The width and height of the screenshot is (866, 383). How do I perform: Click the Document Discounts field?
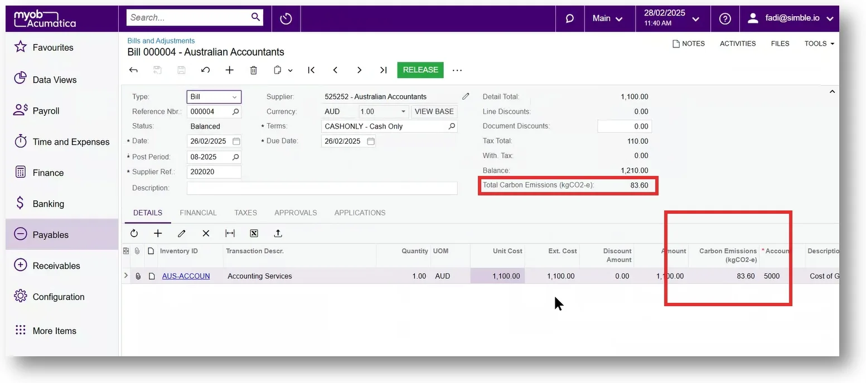(x=624, y=126)
